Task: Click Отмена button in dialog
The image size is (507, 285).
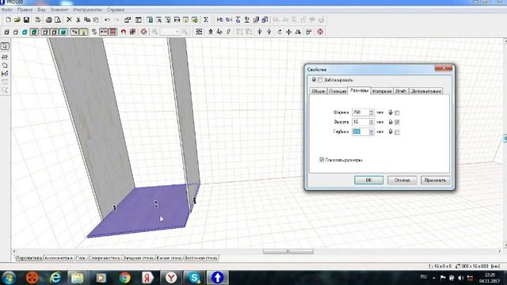Action: click(402, 180)
